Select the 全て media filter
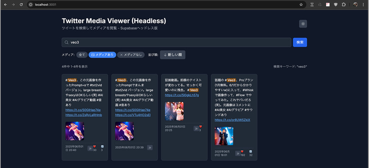The width and height of the screenshot is (369, 168). tap(82, 55)
